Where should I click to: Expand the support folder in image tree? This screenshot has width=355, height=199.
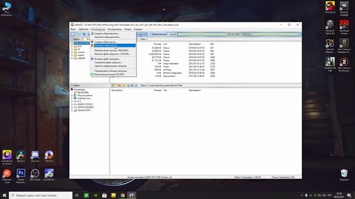tap(72, 55)
